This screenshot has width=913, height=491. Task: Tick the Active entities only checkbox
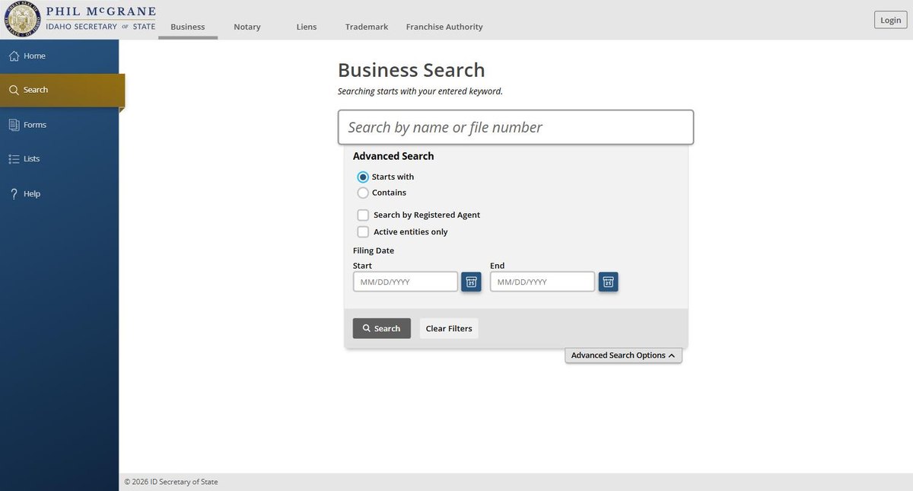(363, 231)
